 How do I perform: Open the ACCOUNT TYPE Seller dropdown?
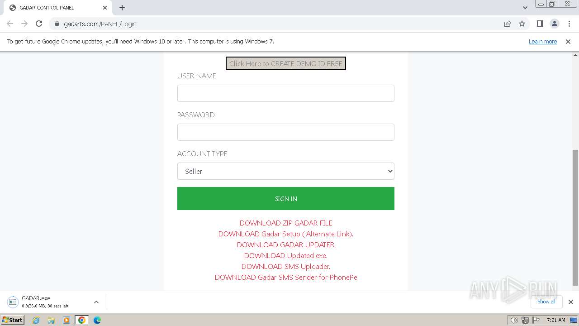(x=286, y=171)
